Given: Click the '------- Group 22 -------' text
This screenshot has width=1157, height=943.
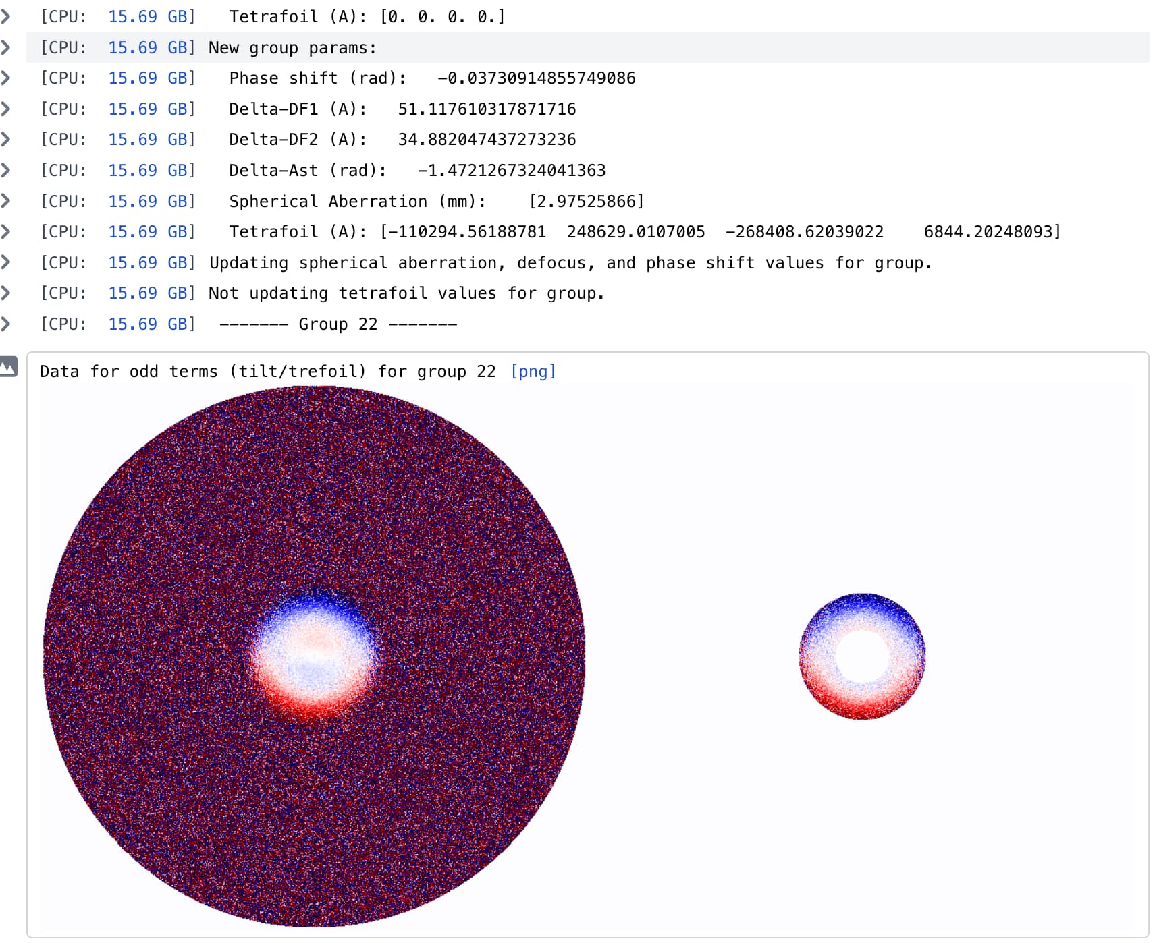Looking at the screenshot, I should (x=338, y=324).
